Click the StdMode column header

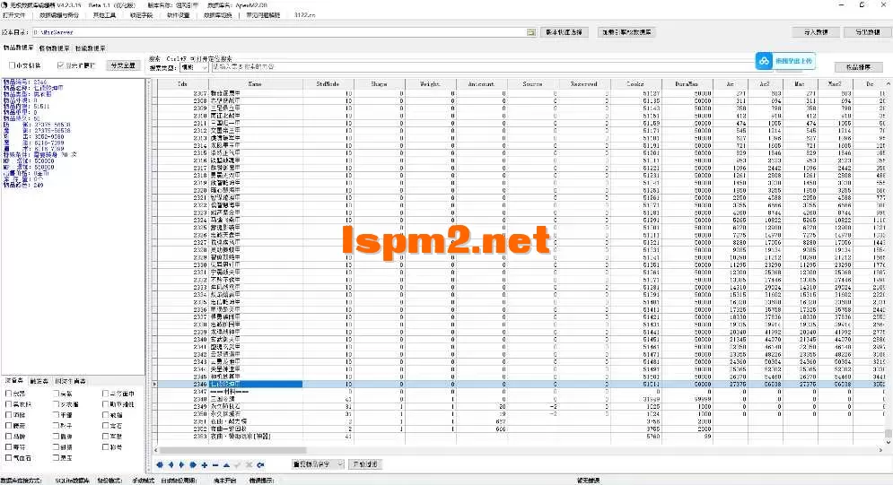click(328, 83)
